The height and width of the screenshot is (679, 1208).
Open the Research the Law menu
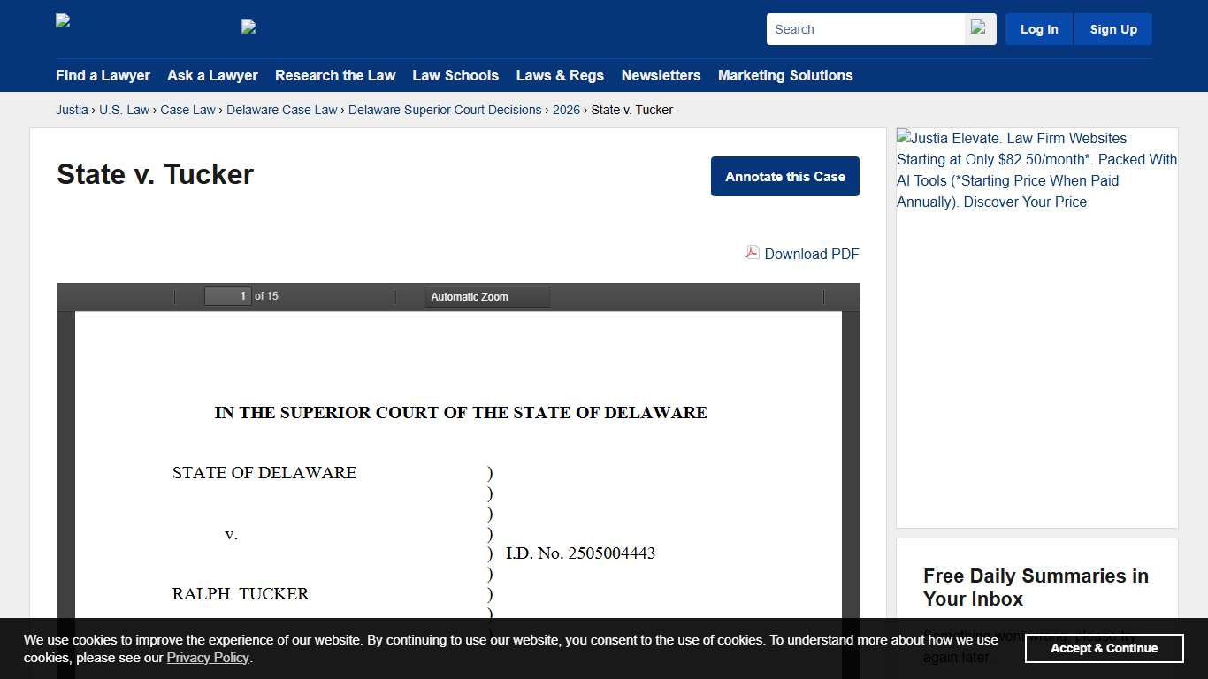click(335, 76)
